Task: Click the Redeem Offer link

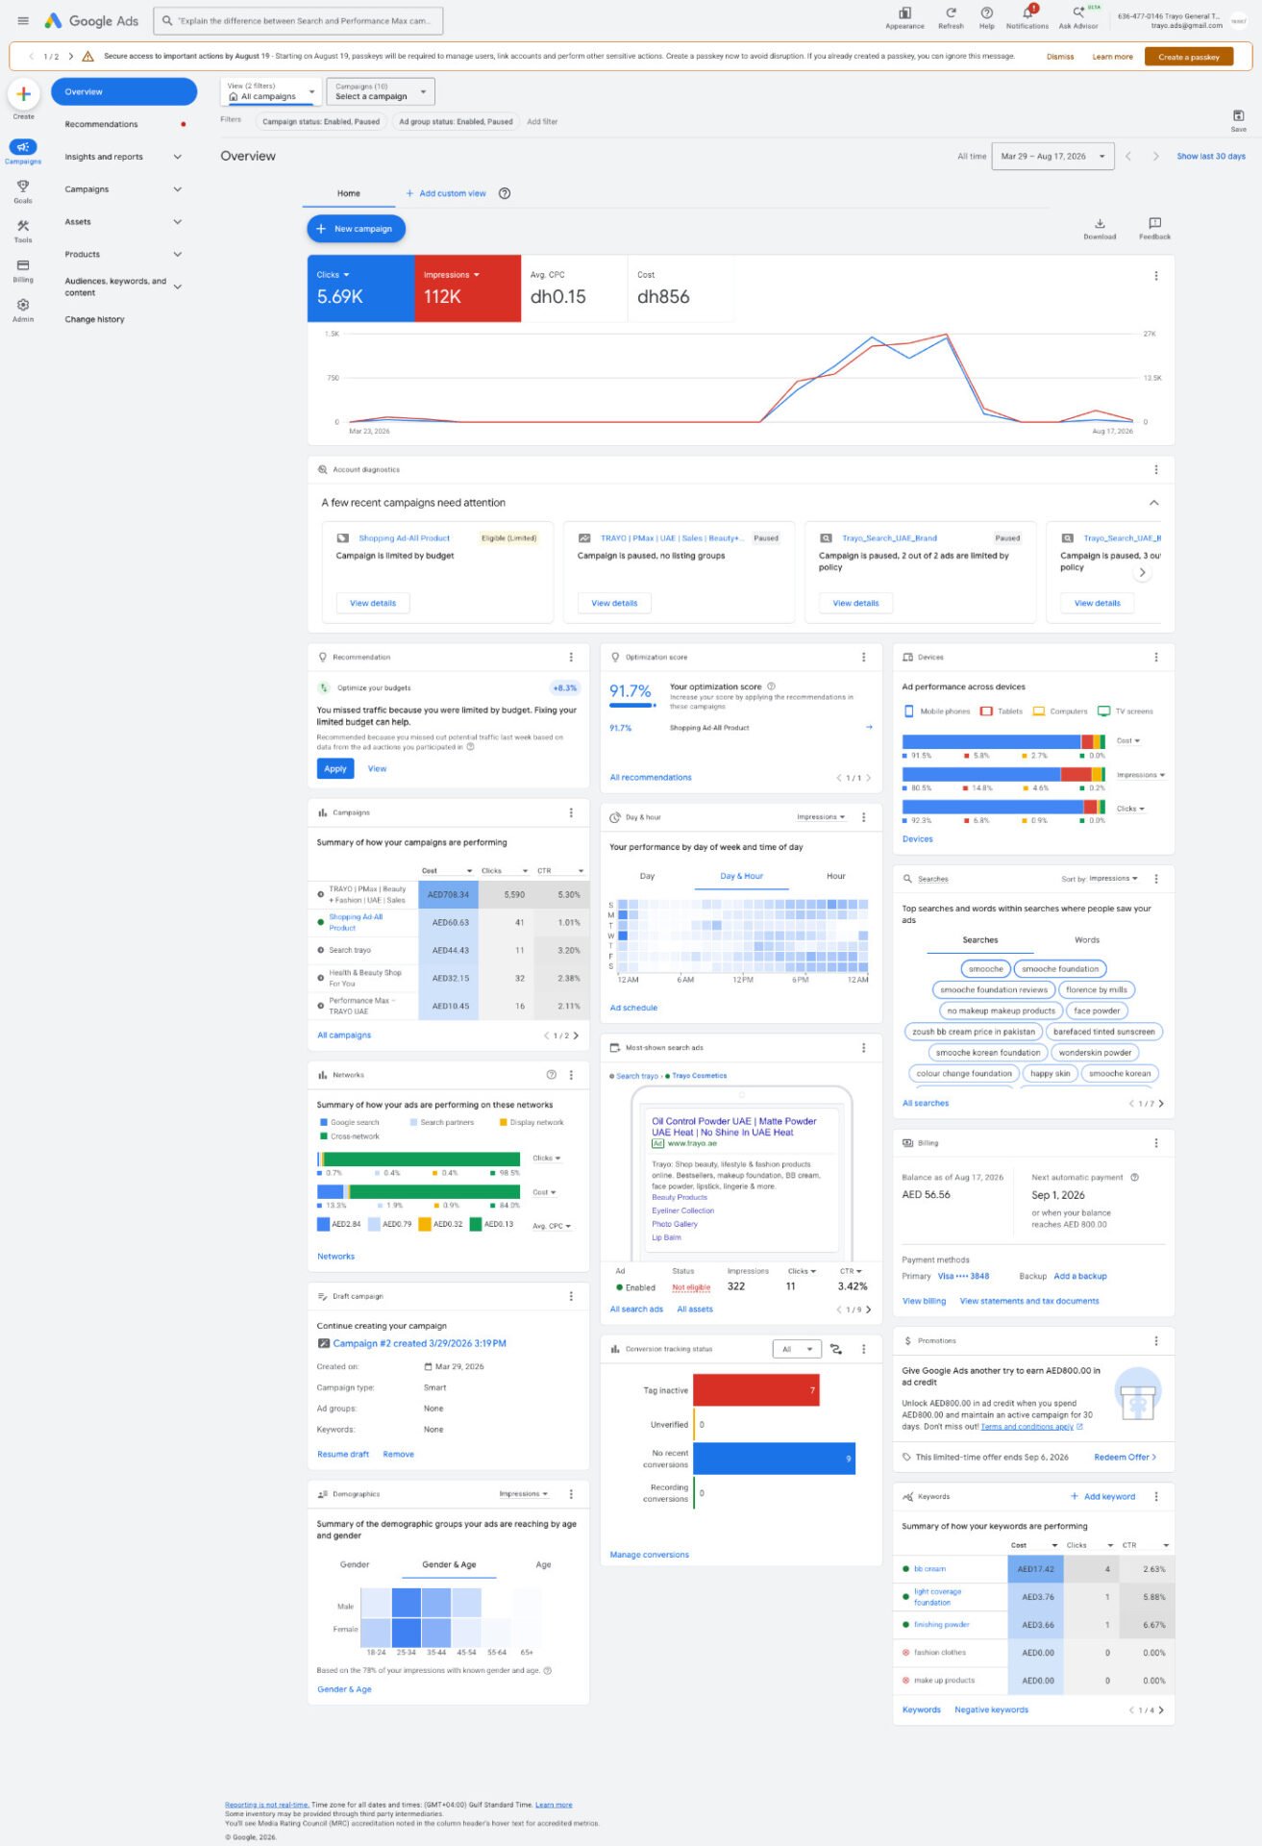Action: 1125,1457
